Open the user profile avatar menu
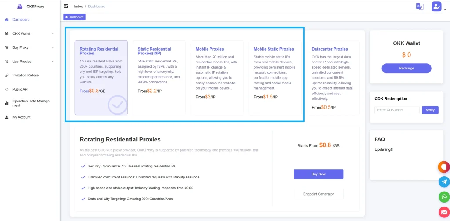Image resolution: width=450 pixels, height=221 pixels. [x=436, y=6]
